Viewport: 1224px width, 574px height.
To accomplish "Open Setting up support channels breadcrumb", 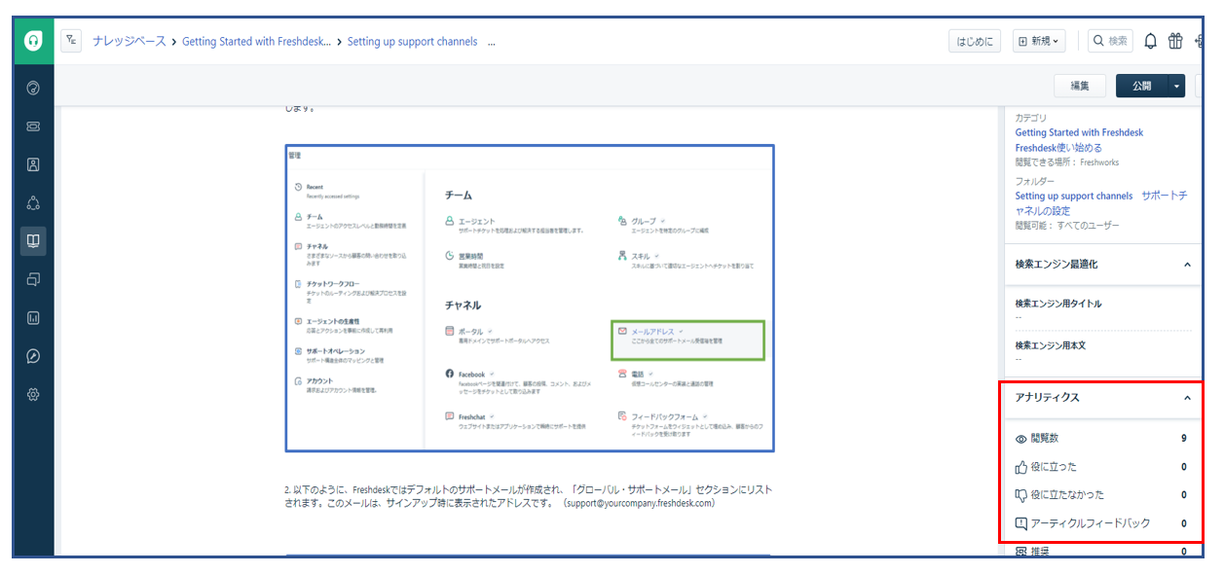I will pyautogui.click(x=412, y=42).
